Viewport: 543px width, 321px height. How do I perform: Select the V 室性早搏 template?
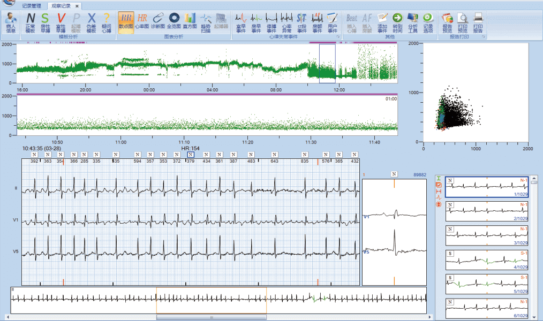coord(61,23)
